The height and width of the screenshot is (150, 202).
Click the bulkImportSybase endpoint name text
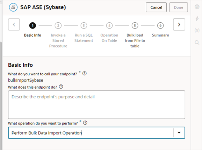tap(26, 80)
